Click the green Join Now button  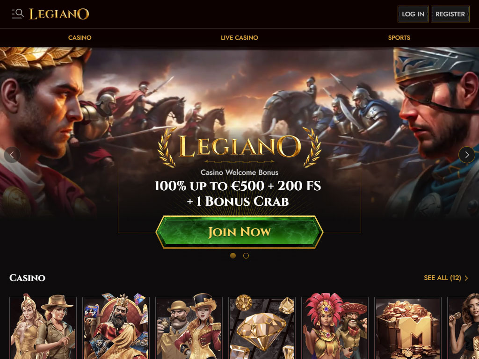click(239, 232)
